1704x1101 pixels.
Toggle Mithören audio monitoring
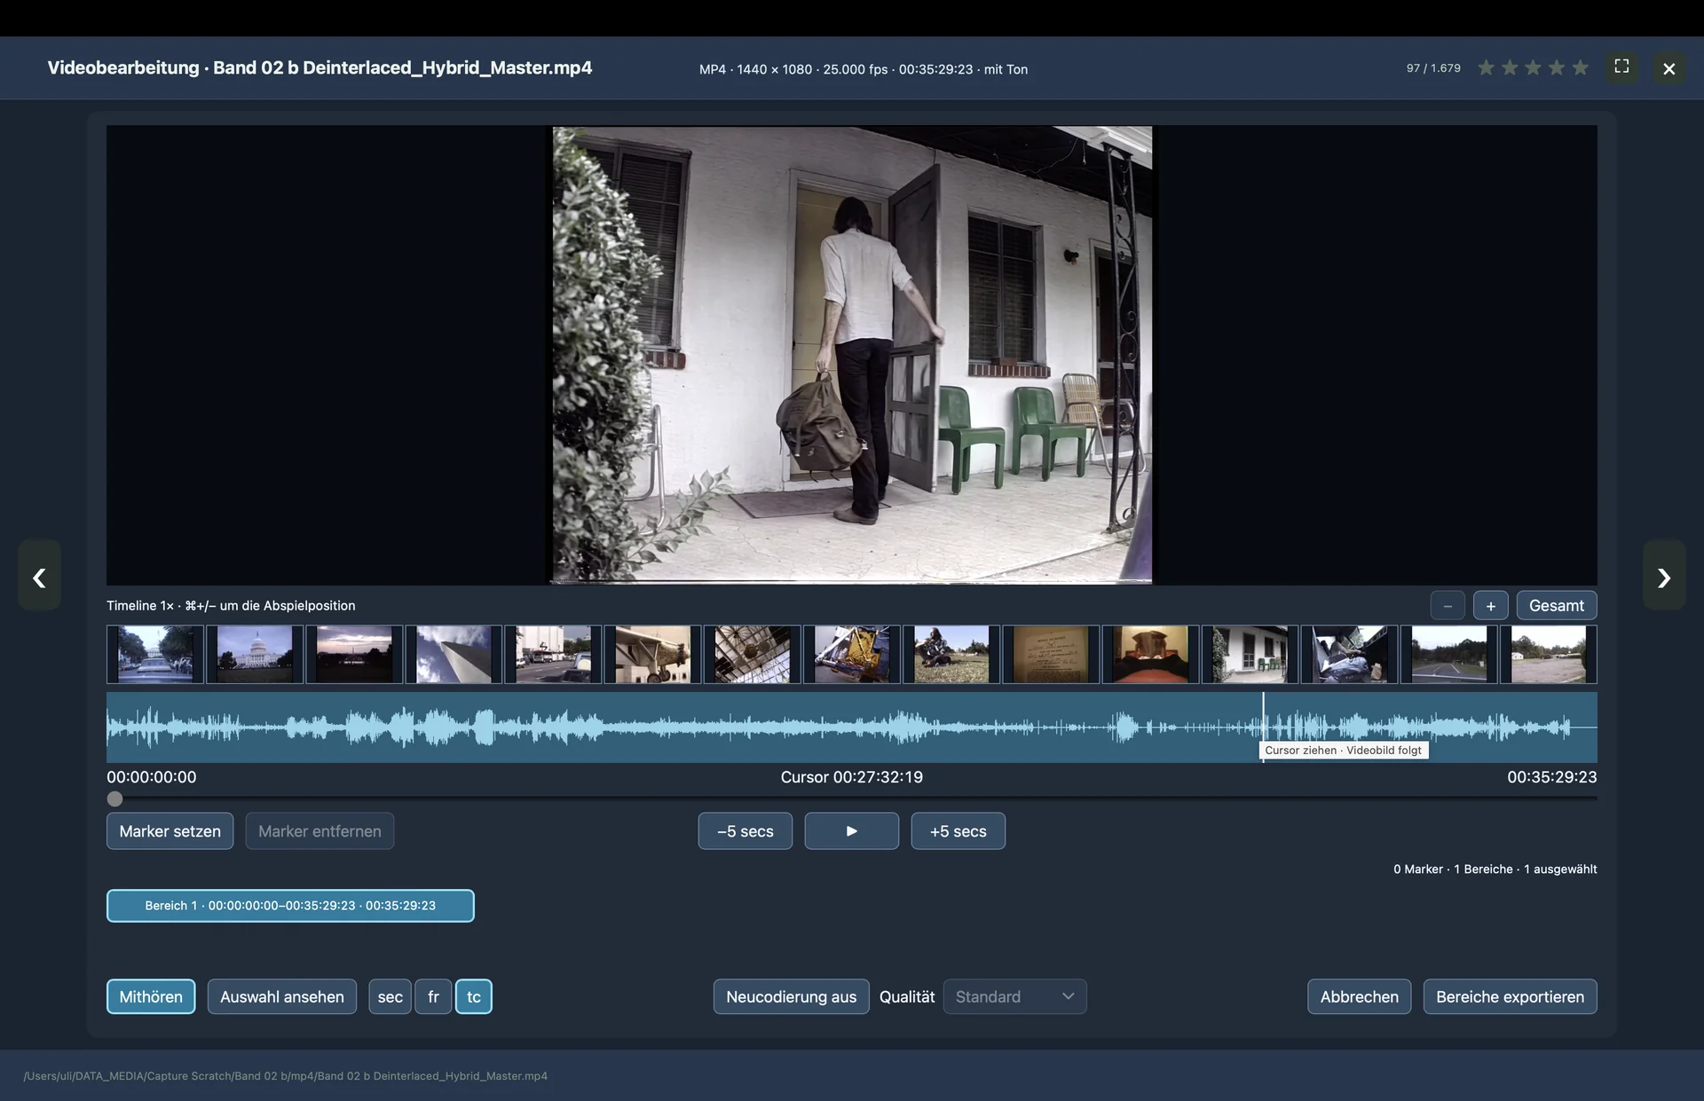[151, 996]
